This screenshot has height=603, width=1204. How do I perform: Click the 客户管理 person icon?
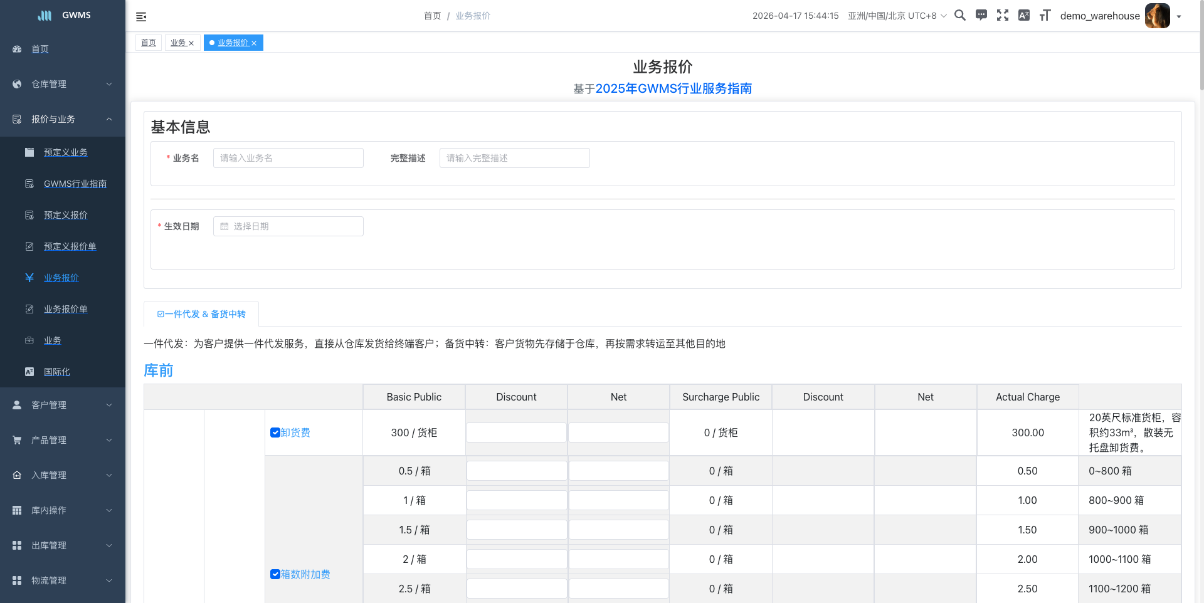tap(17, 405)
